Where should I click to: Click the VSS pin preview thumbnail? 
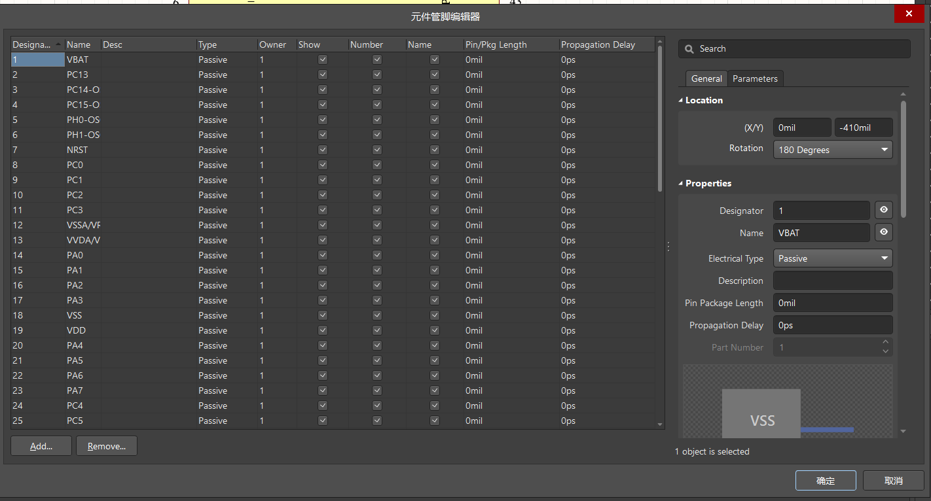[788, 401]
